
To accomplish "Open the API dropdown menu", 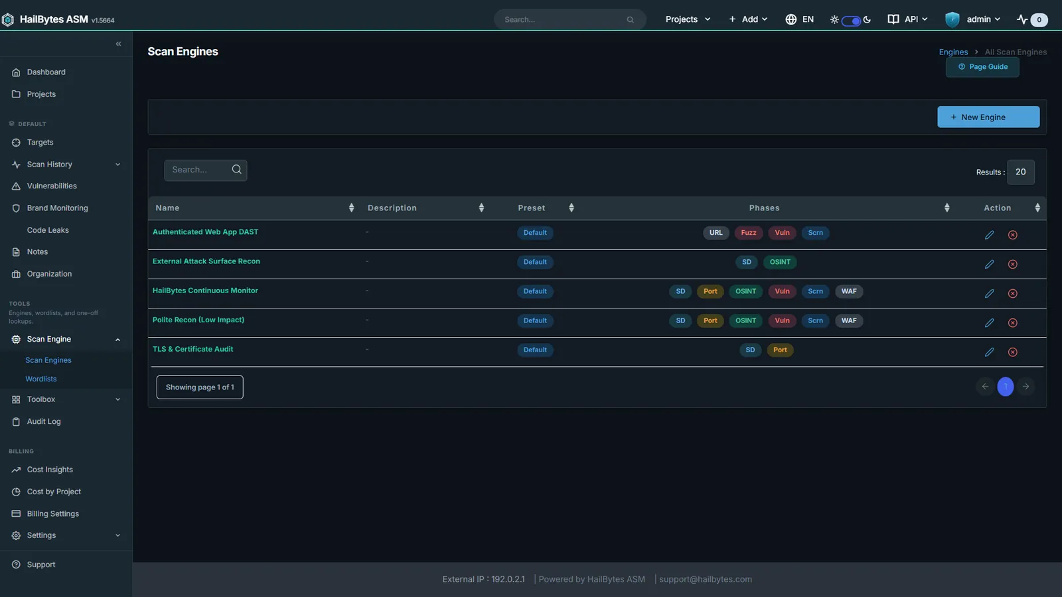I will click(x=916, y=19).
